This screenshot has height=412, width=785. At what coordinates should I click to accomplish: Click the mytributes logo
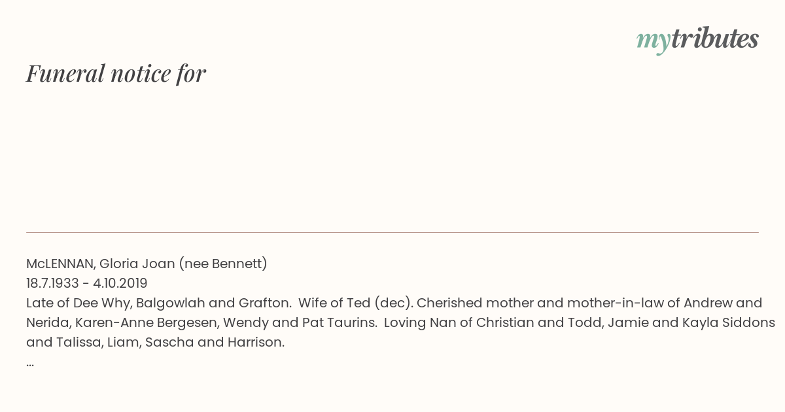tap(697, 40)
